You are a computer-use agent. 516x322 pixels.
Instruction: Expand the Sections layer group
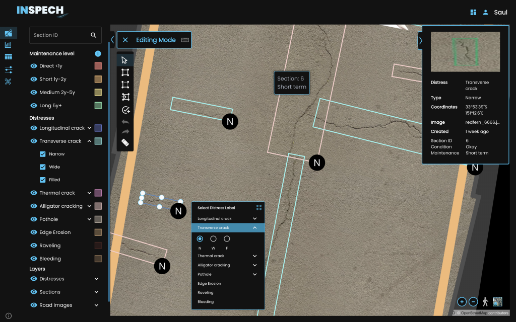pyautogui.click(x=96, y=292)
